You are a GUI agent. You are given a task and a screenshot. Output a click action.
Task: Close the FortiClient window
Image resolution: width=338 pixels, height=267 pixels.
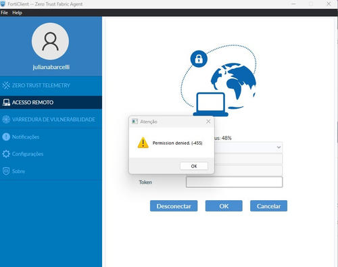point(329,4)
